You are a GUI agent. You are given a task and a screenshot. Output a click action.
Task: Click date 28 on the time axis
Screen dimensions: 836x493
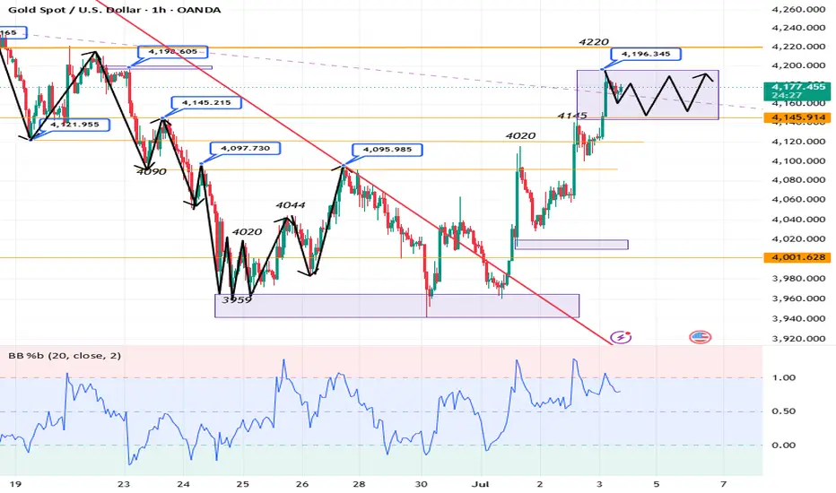coord(360,484)
